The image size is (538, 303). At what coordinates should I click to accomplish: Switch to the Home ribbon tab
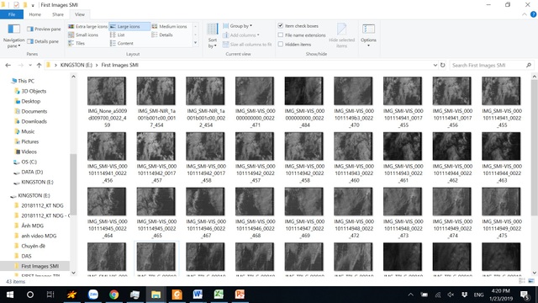35,14
